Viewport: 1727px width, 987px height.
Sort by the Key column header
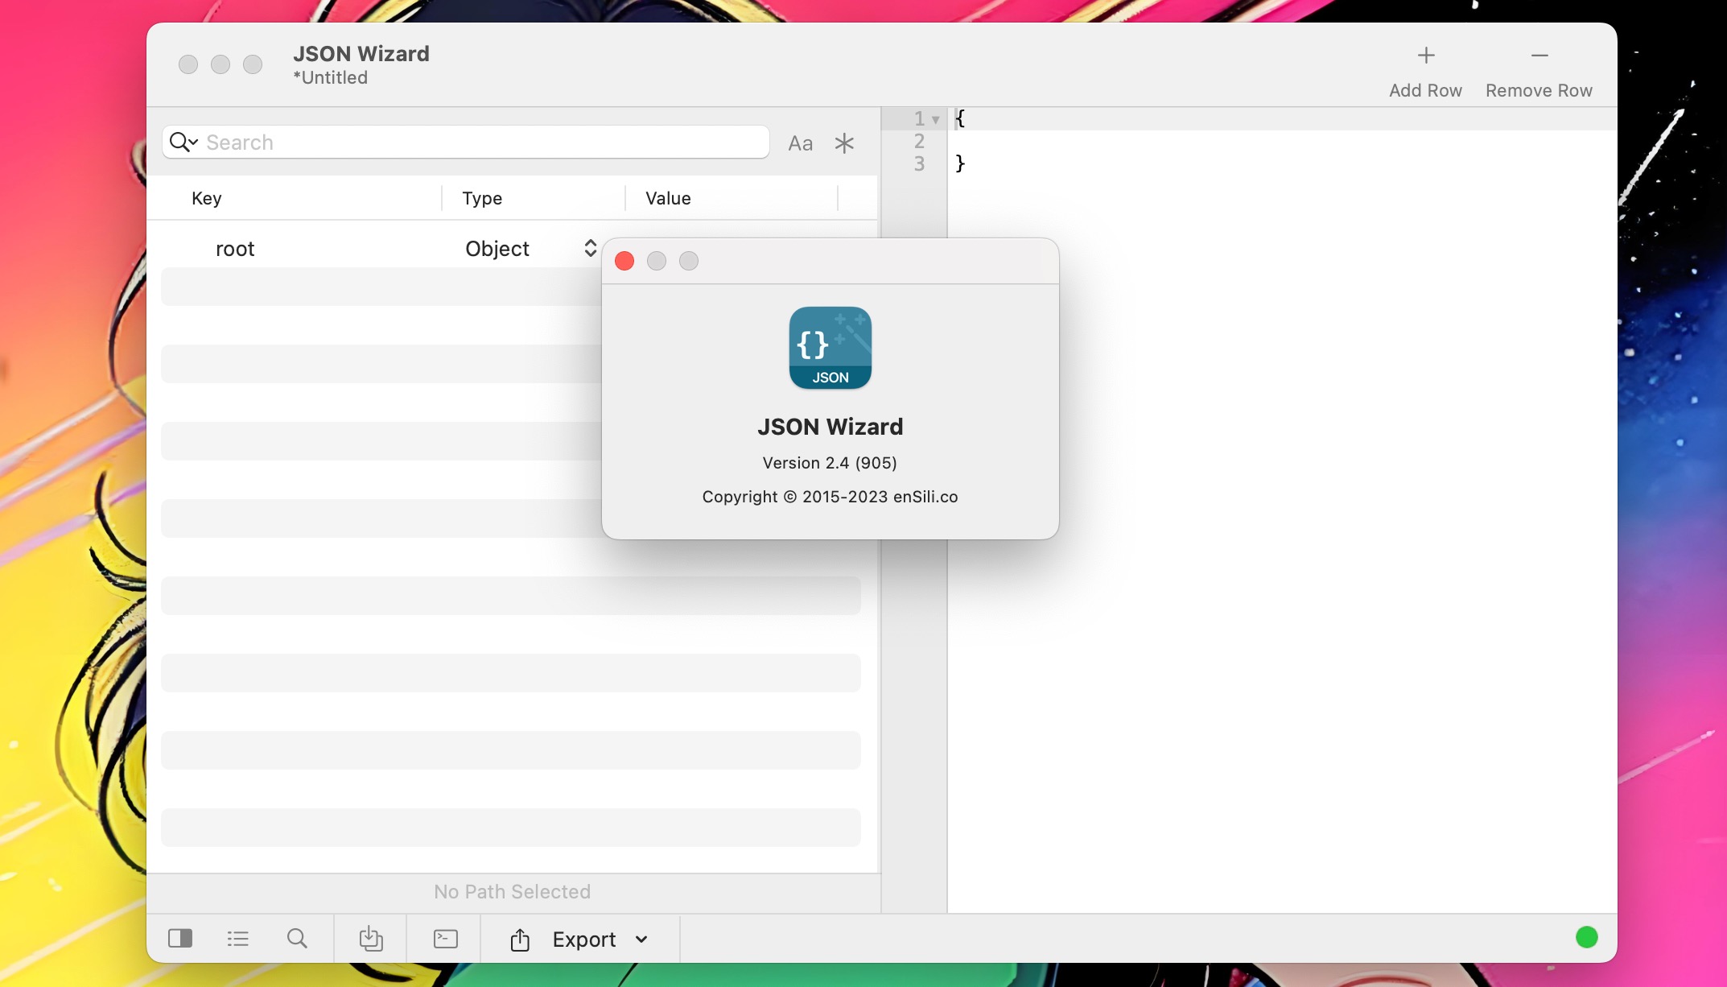pyautogui.click(x=206, y=198)
